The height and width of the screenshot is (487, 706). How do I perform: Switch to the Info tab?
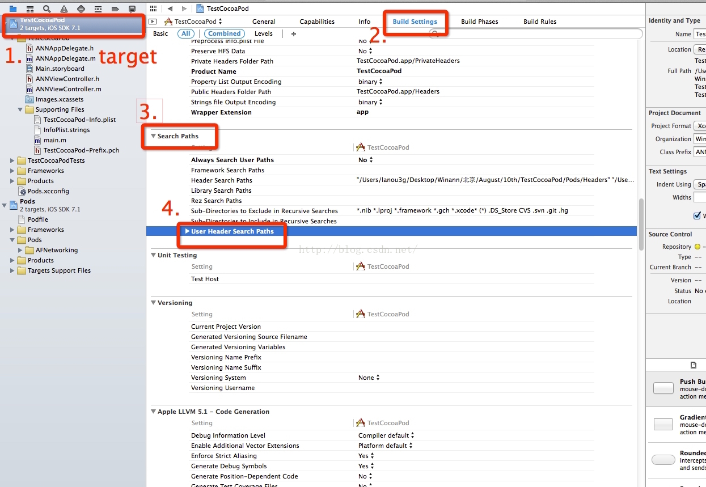pyautogui.click(x=365, y=22)
